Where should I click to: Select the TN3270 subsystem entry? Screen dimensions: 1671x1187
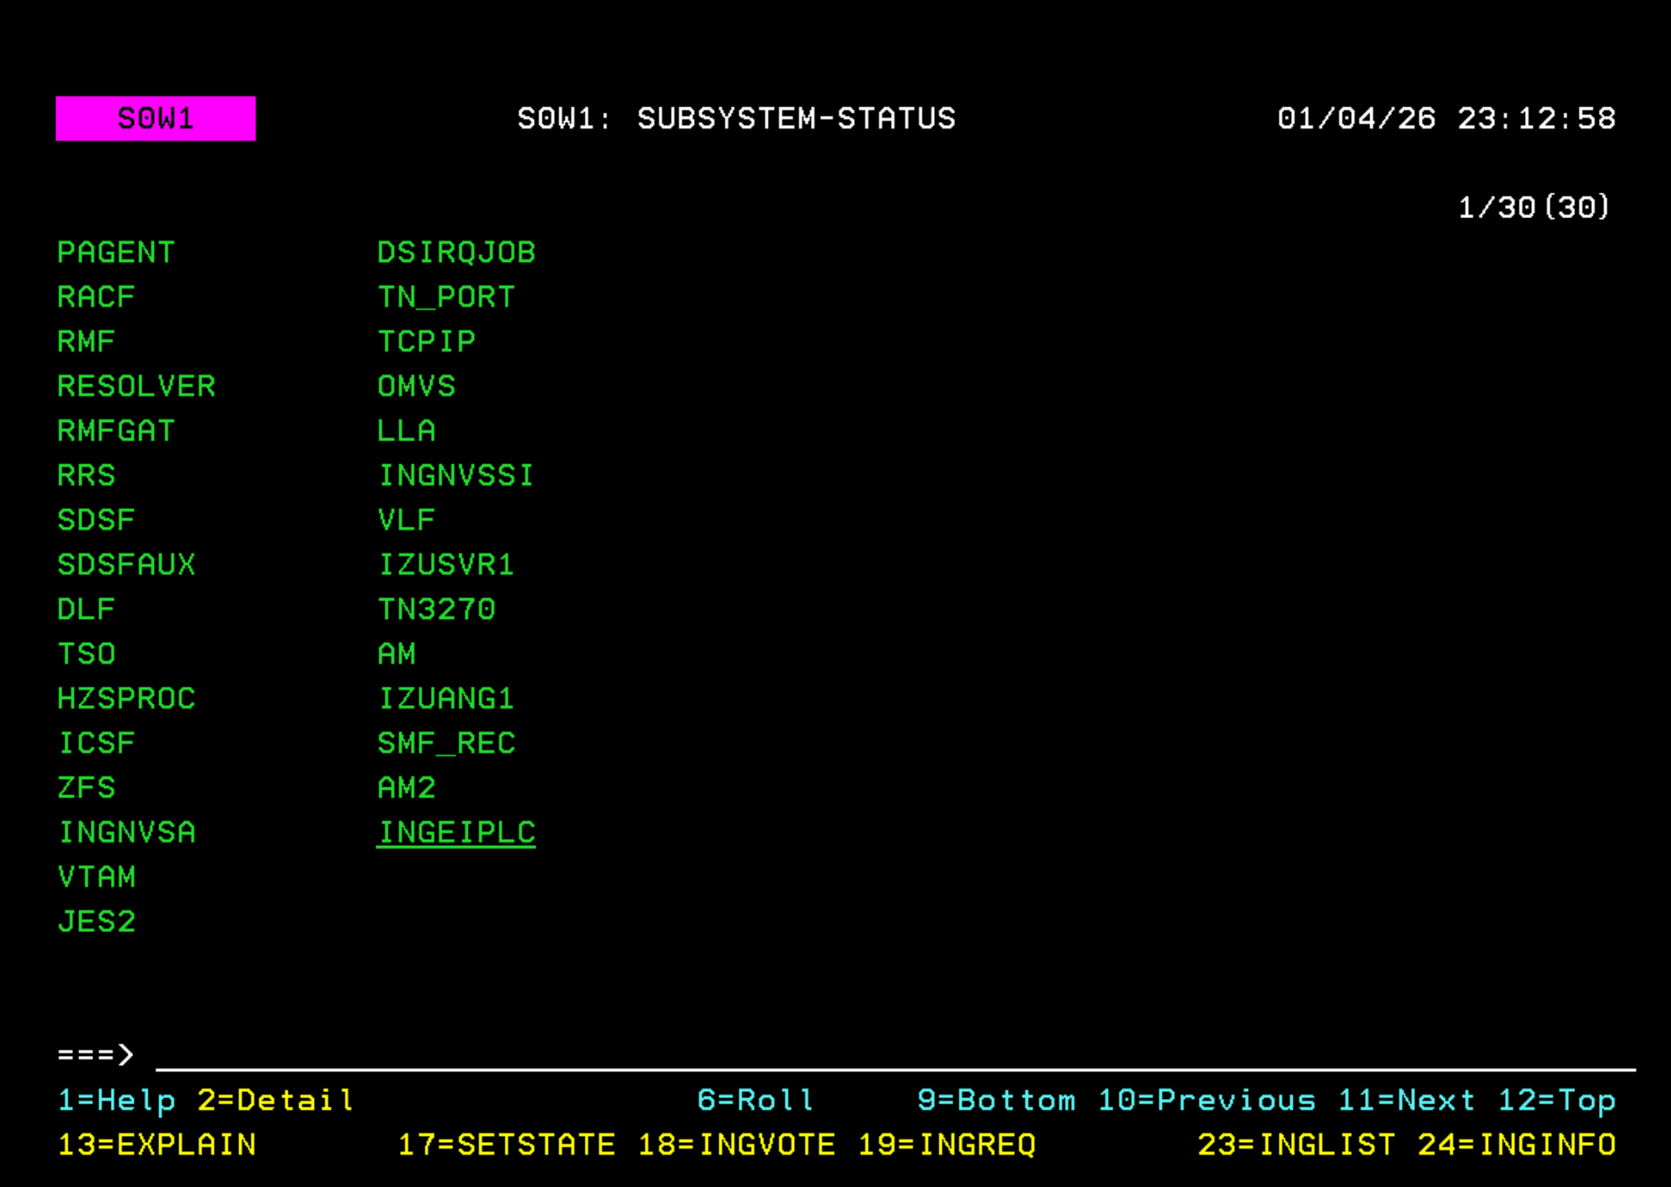pyautogui.click(x=435, y=608)
